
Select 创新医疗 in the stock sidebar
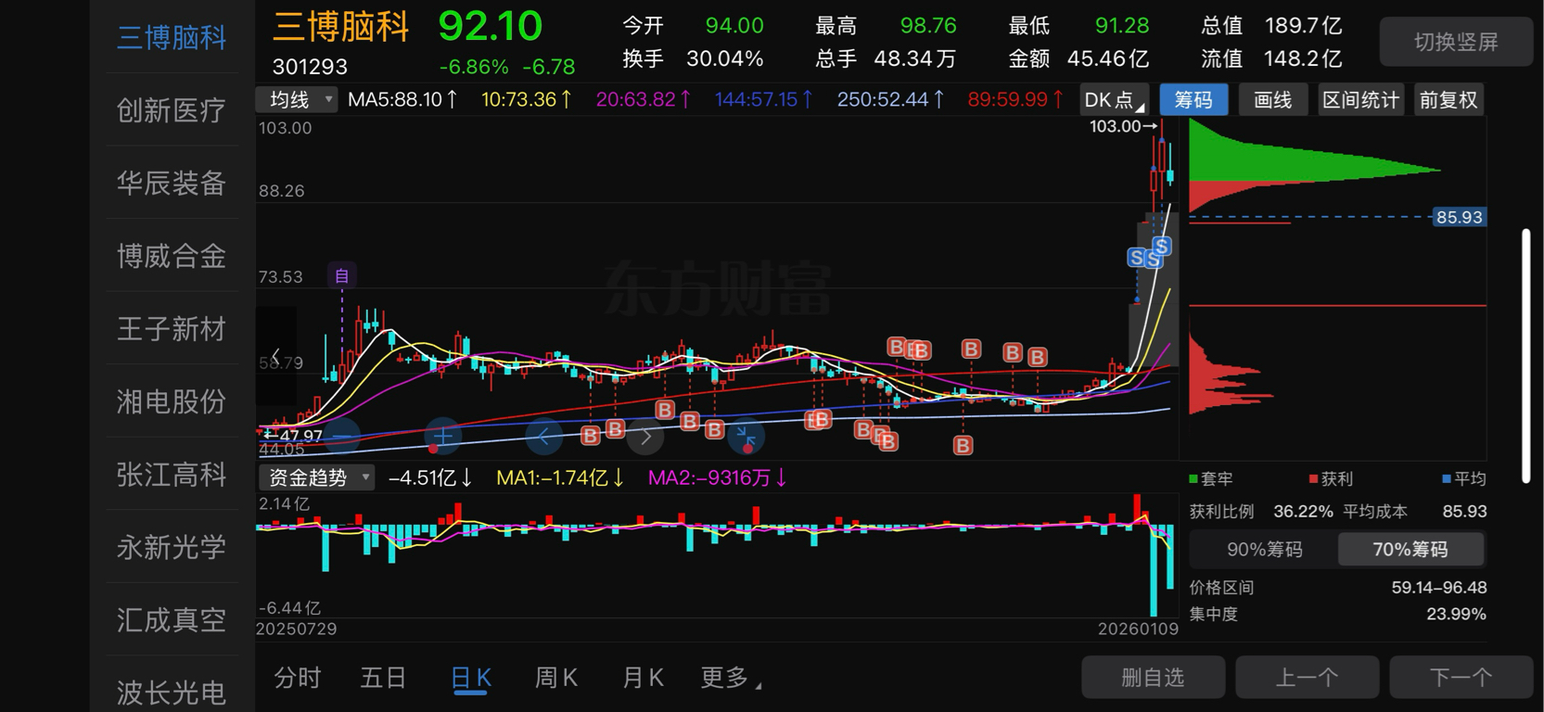172,110
